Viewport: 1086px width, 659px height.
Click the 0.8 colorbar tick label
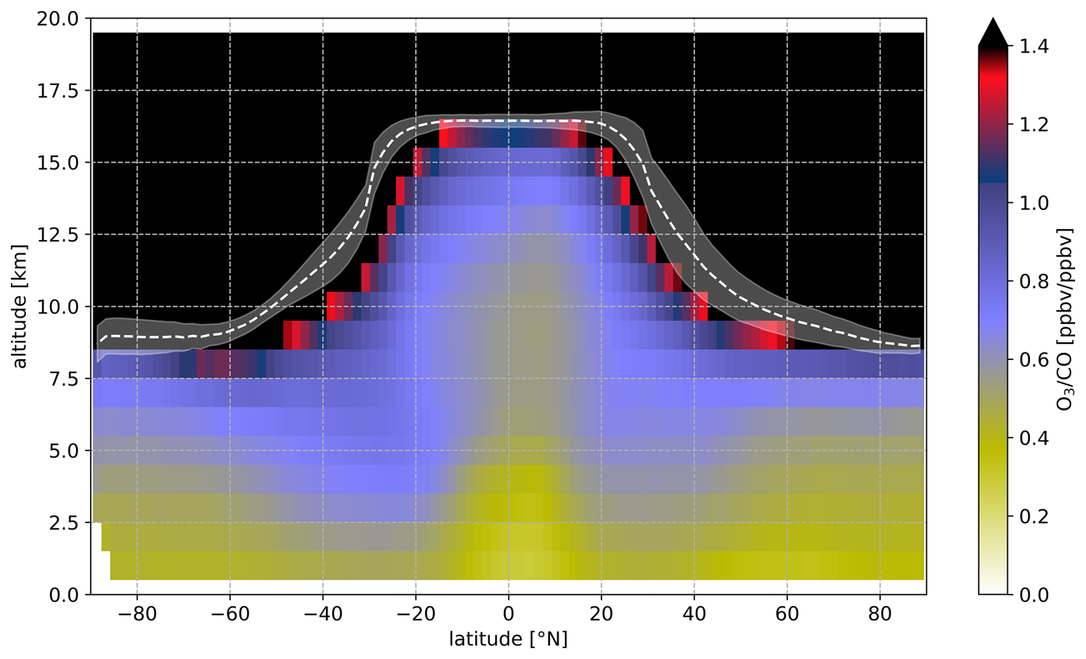tap(1034, 281)
